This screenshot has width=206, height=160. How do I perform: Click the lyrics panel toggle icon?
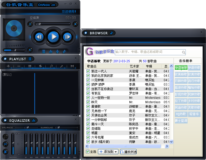click(57, 52)
